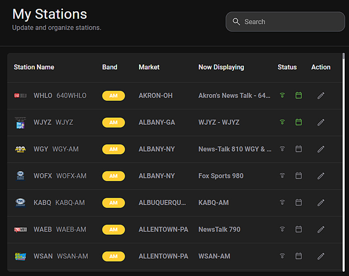Sort by the Market column header
This screenshot has height=276, width=349.
click(149, 67)
